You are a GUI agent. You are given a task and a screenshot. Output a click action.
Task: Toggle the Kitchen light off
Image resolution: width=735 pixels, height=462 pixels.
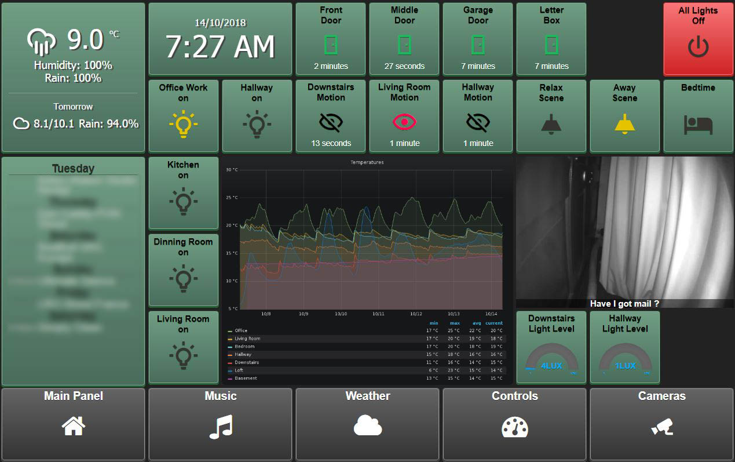pyautogui.click(x=183, y=200)
